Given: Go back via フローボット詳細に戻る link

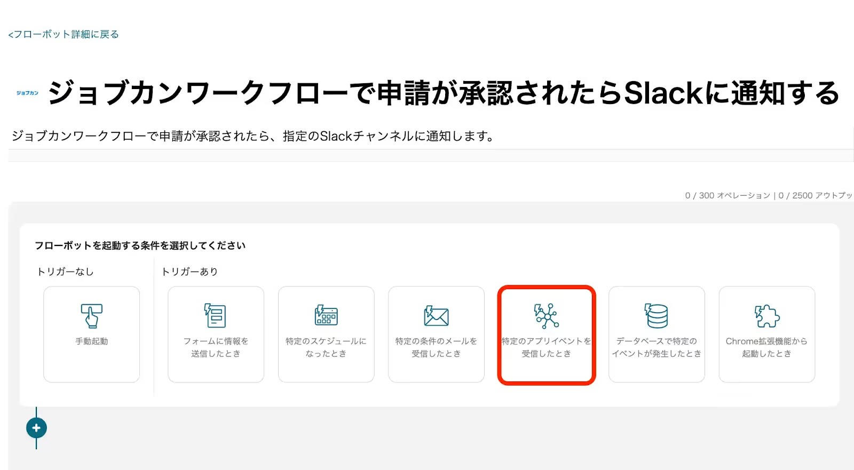Looking at the screenshot, I should point(64,34).
